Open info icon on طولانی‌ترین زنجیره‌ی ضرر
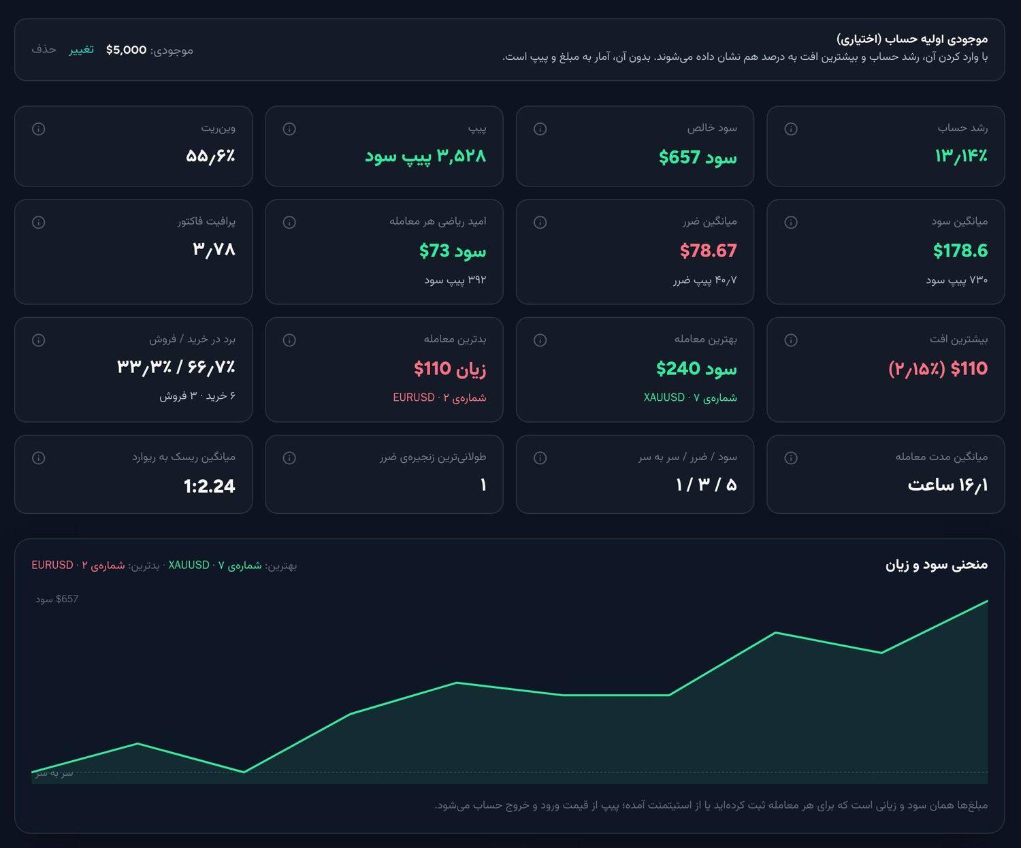The width and height of the screenshot is (1021, 848). click(x=289, y=458)
